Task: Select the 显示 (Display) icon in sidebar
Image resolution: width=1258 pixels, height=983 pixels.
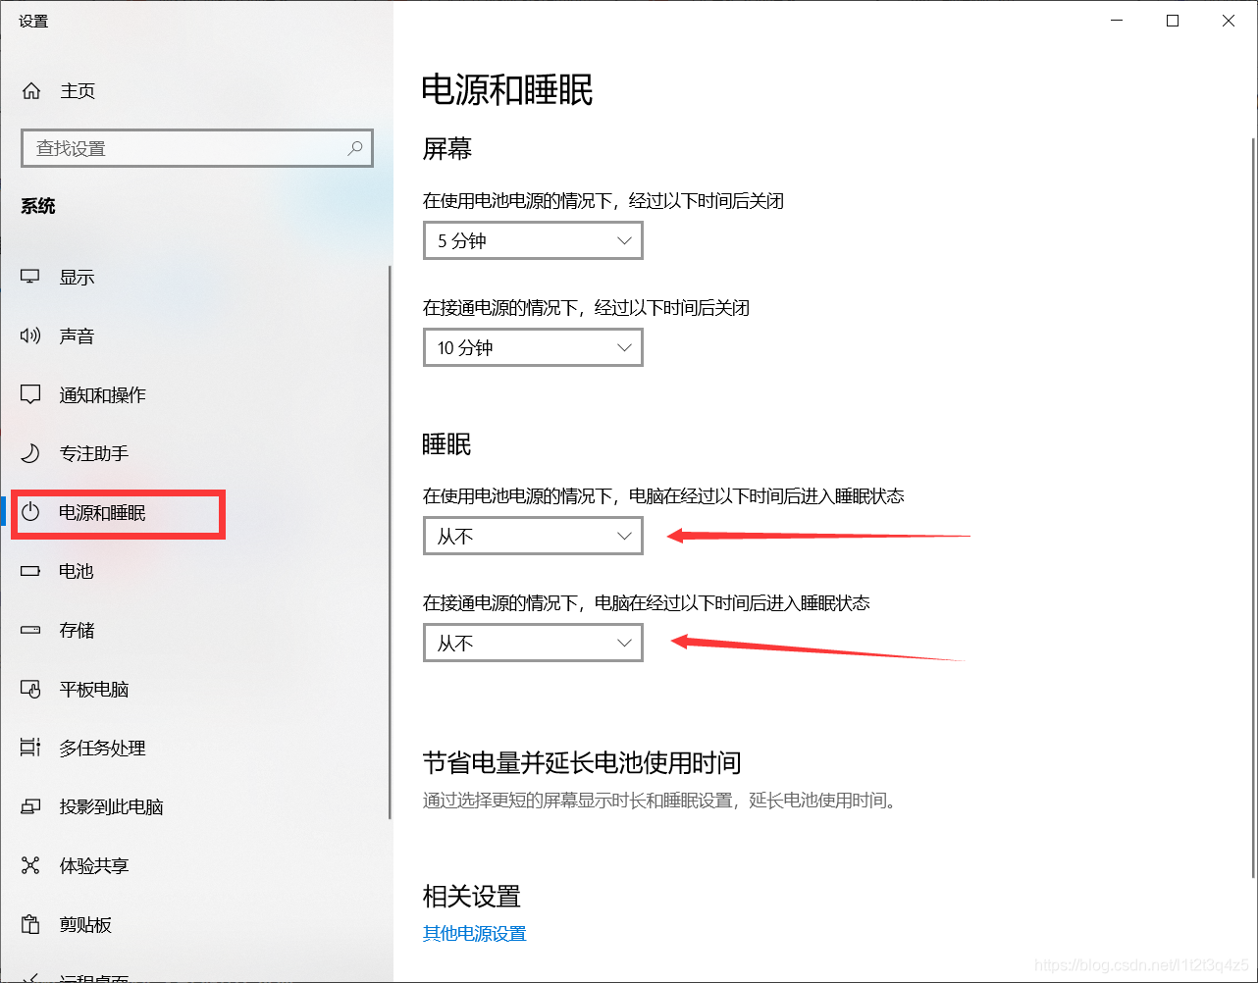Action: [30, 277]
